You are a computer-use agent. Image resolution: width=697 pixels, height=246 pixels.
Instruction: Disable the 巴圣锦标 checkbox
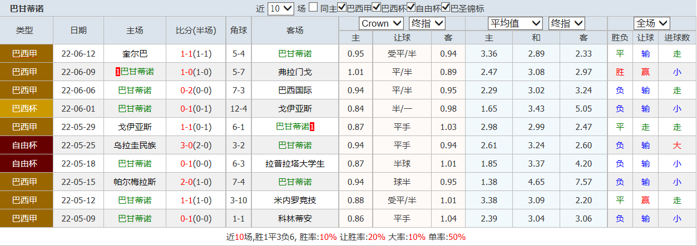(x=446, y=8)
